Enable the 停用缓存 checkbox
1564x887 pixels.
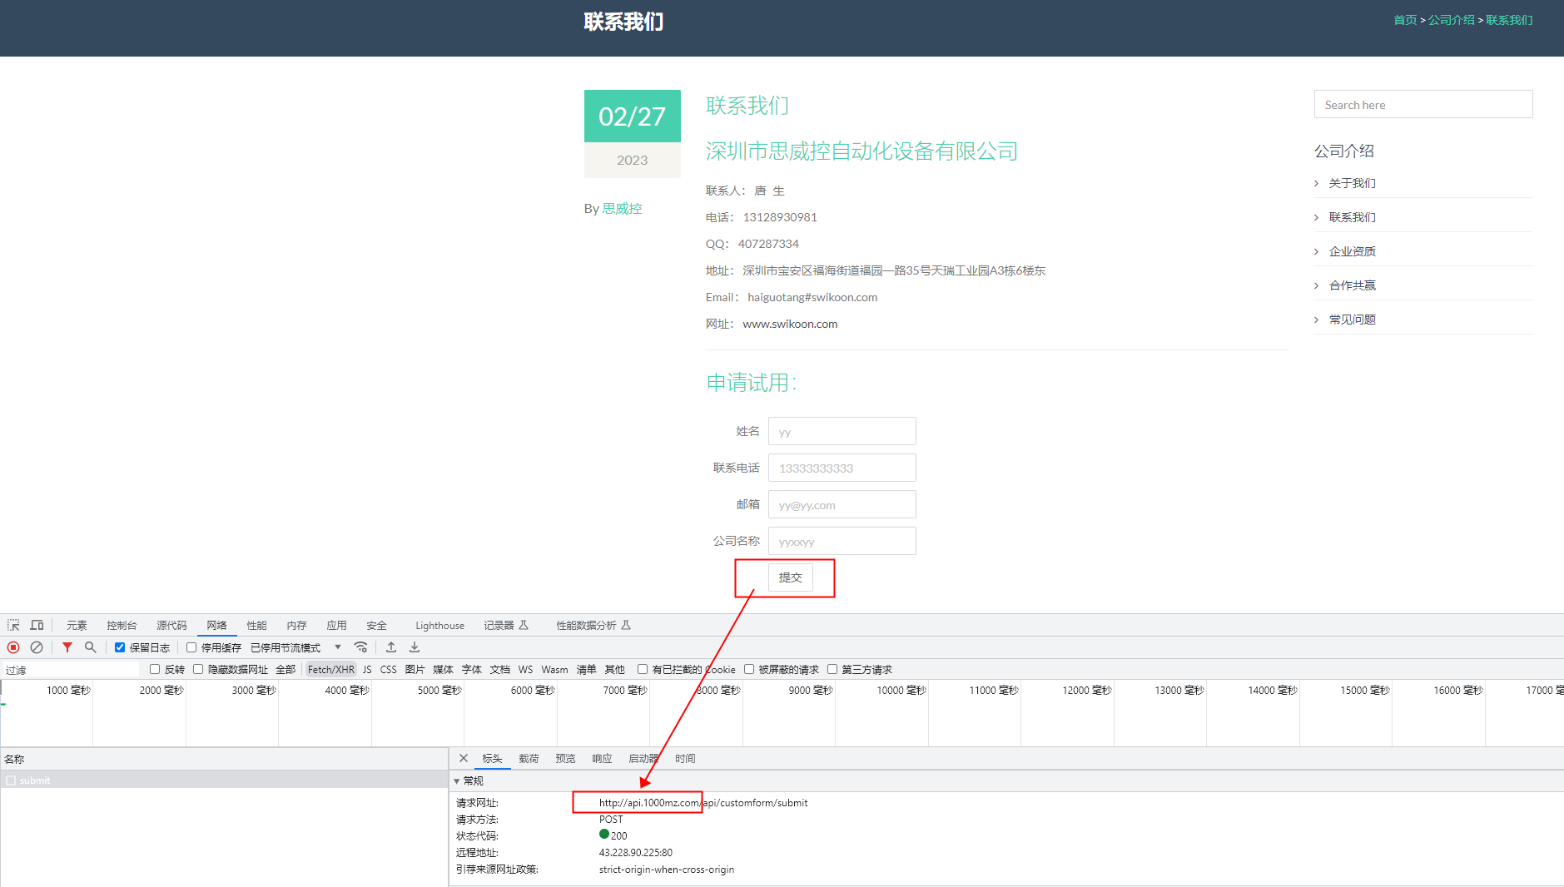point(191,647)
